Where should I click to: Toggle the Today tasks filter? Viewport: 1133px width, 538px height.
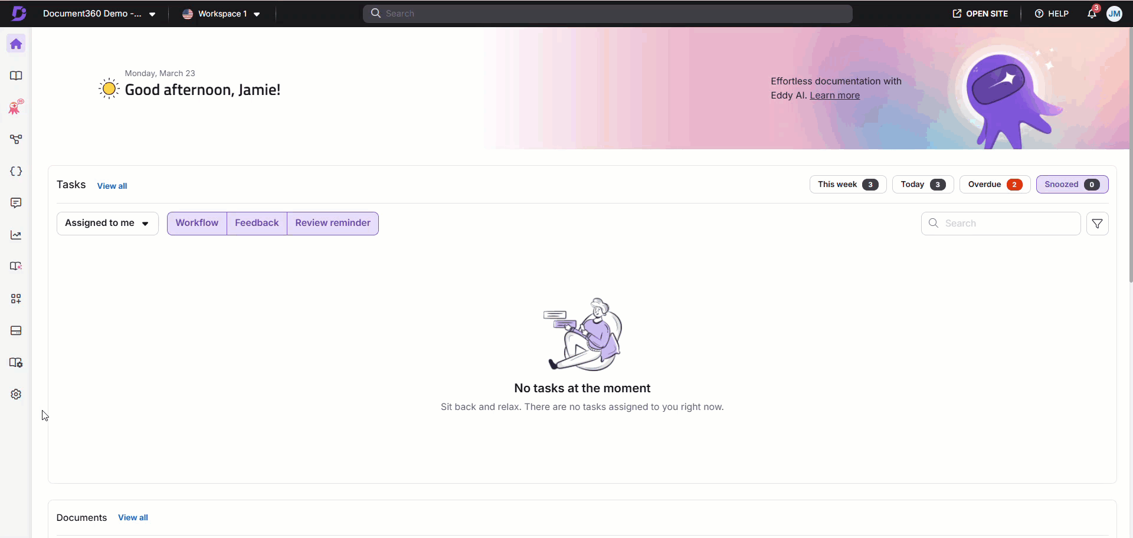pos(922,185)
